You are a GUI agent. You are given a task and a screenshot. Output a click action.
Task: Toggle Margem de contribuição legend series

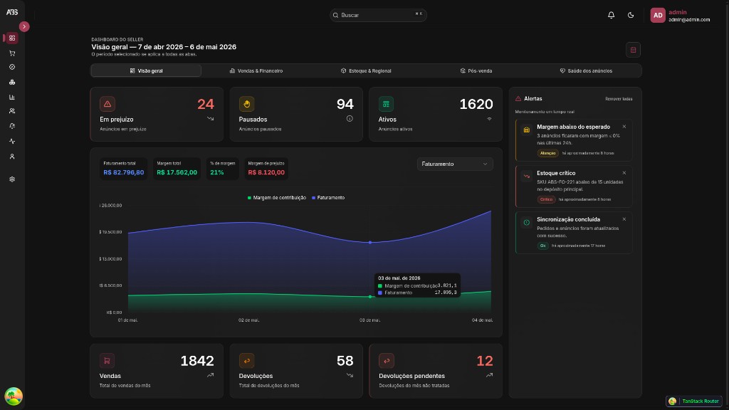pyautogui.click(x=277, y=198)
